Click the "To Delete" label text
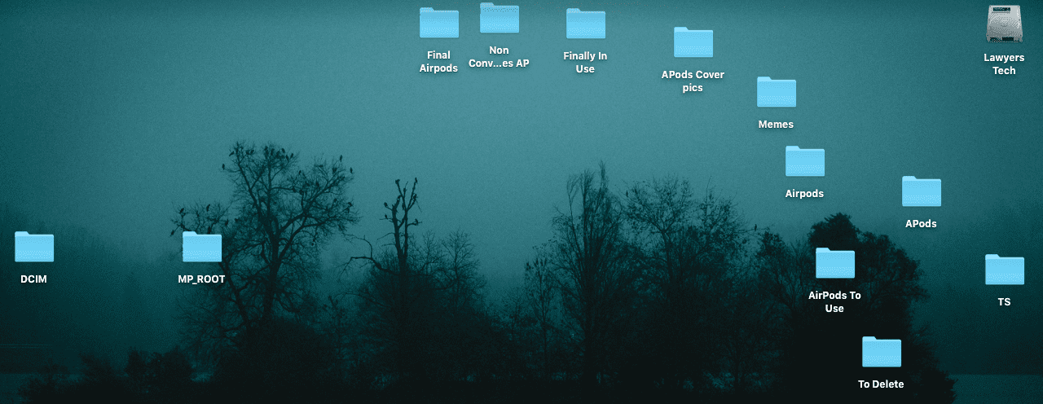1043x404 pixels. (x=881, y=384)
